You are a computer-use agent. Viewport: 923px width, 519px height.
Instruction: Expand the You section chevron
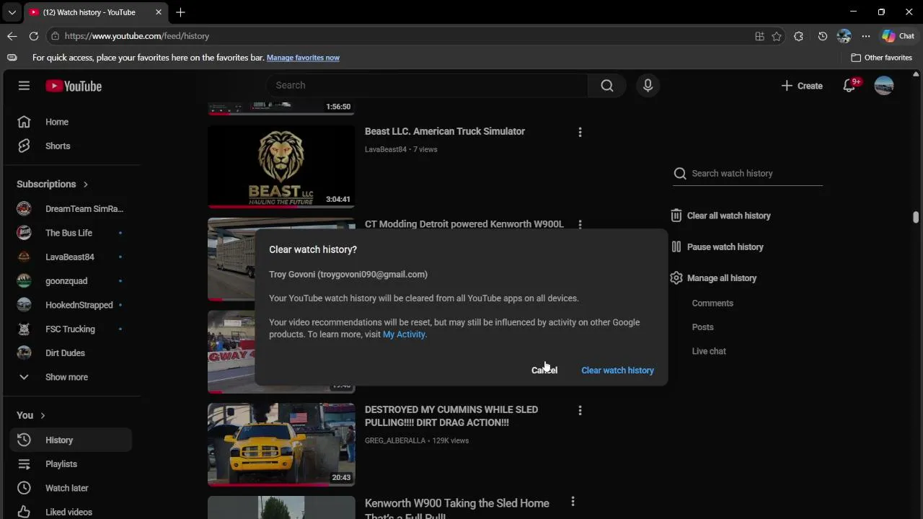43,415
